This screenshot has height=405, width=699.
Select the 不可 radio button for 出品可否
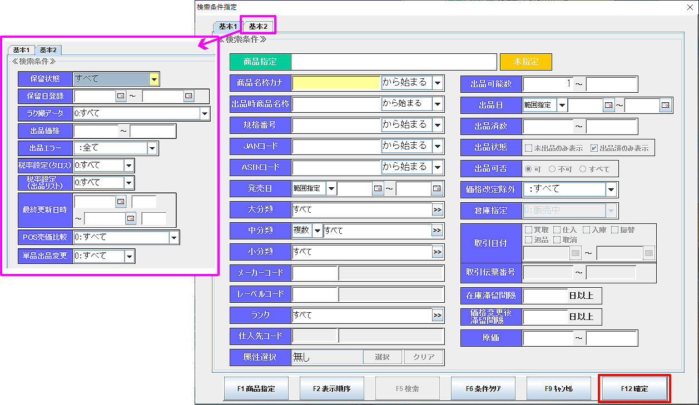pos(552,169)
